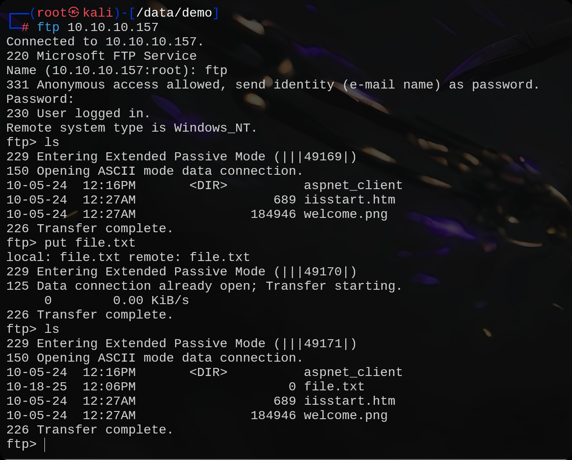Click the <DIR> marker in the first listing
572x460 pixels.
coord(208,186)
